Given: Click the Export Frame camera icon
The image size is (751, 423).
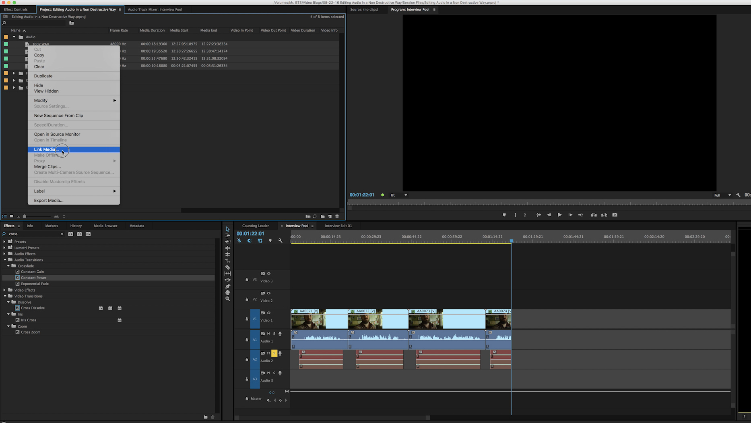Looking at the screenshot, I should [615, 215].
